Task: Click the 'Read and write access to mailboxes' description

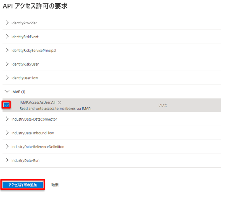Action: (55, 109)
